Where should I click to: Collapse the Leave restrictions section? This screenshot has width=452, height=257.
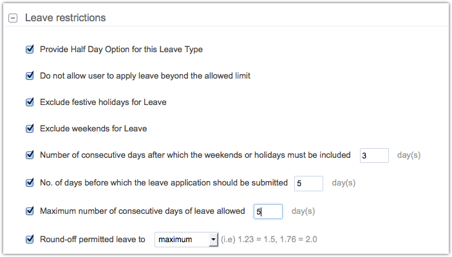coord(13,18)
